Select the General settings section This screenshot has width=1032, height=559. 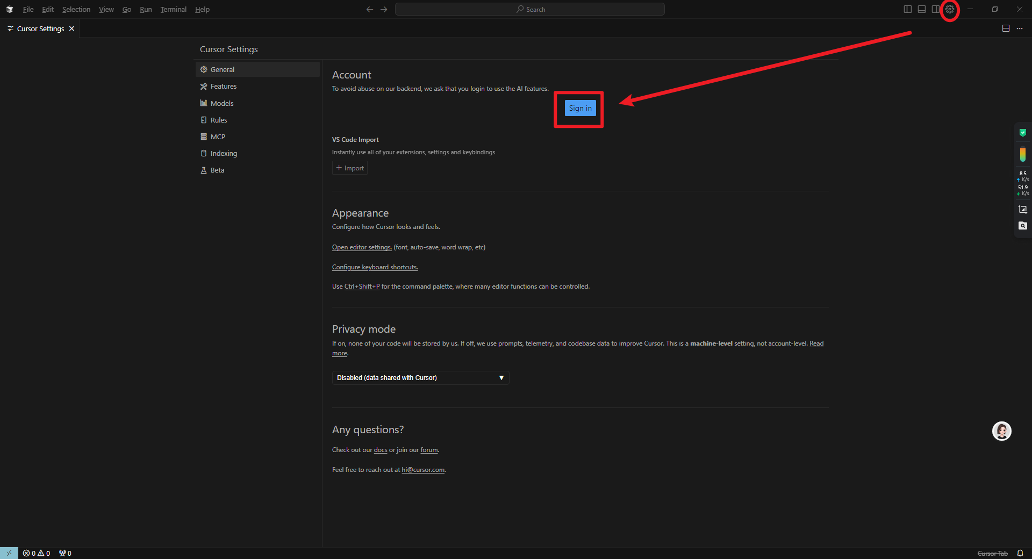[257, 69]
